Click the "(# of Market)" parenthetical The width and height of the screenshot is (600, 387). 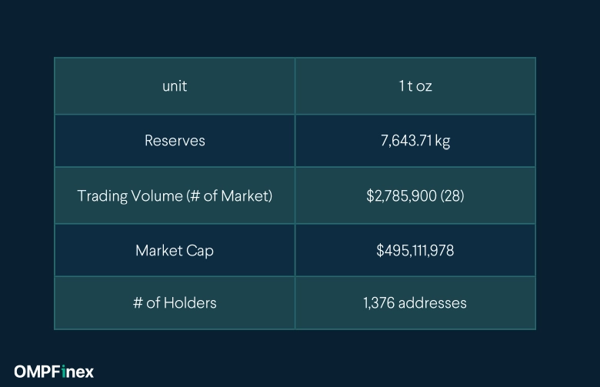tap(229, 196)
